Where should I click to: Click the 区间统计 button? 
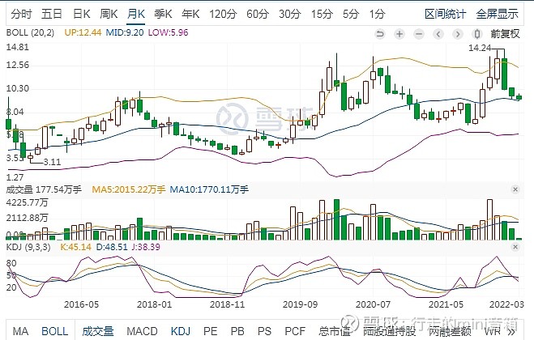(x=446, y=14)
